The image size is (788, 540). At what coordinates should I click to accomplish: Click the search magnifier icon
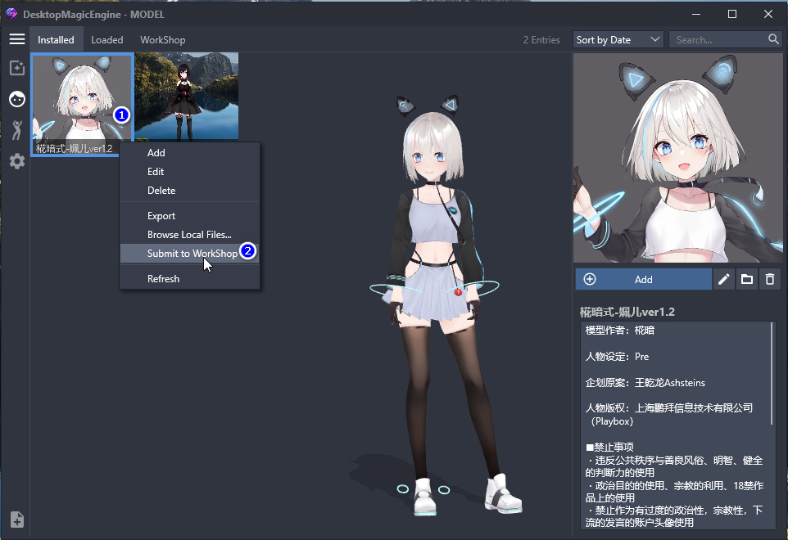coord(773,39)
